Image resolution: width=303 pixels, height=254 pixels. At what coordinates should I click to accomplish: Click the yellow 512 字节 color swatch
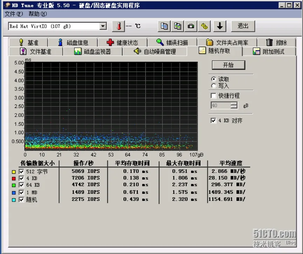tap(14, 172)
